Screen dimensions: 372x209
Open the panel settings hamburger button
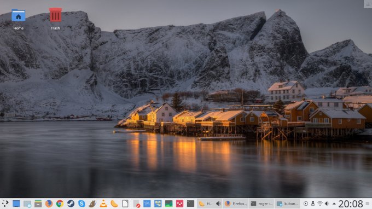point(368,204)
